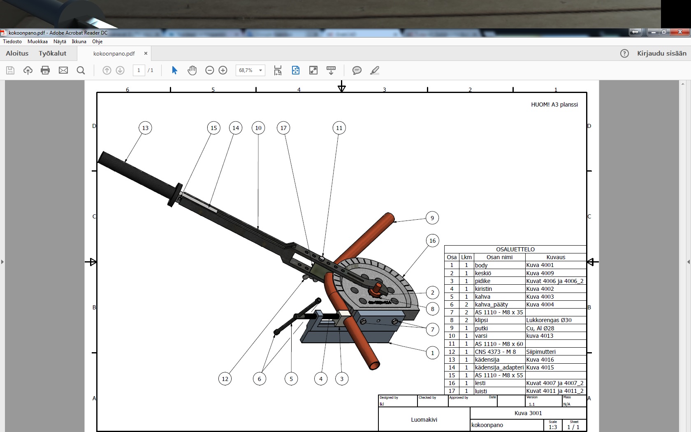Go to previous page arrow
The image size is (691, 432).
(107, 70)
